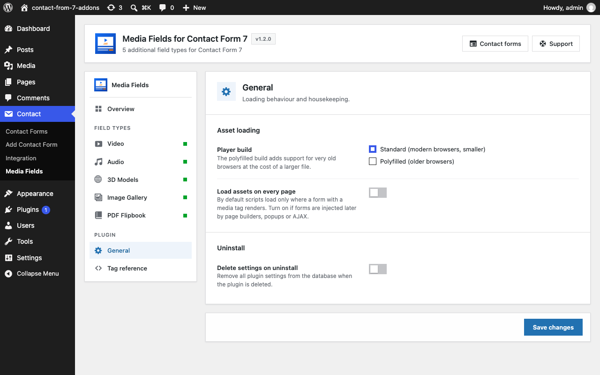
Task: Click the Contact forms header button
Action: click(x=495, y=44)
